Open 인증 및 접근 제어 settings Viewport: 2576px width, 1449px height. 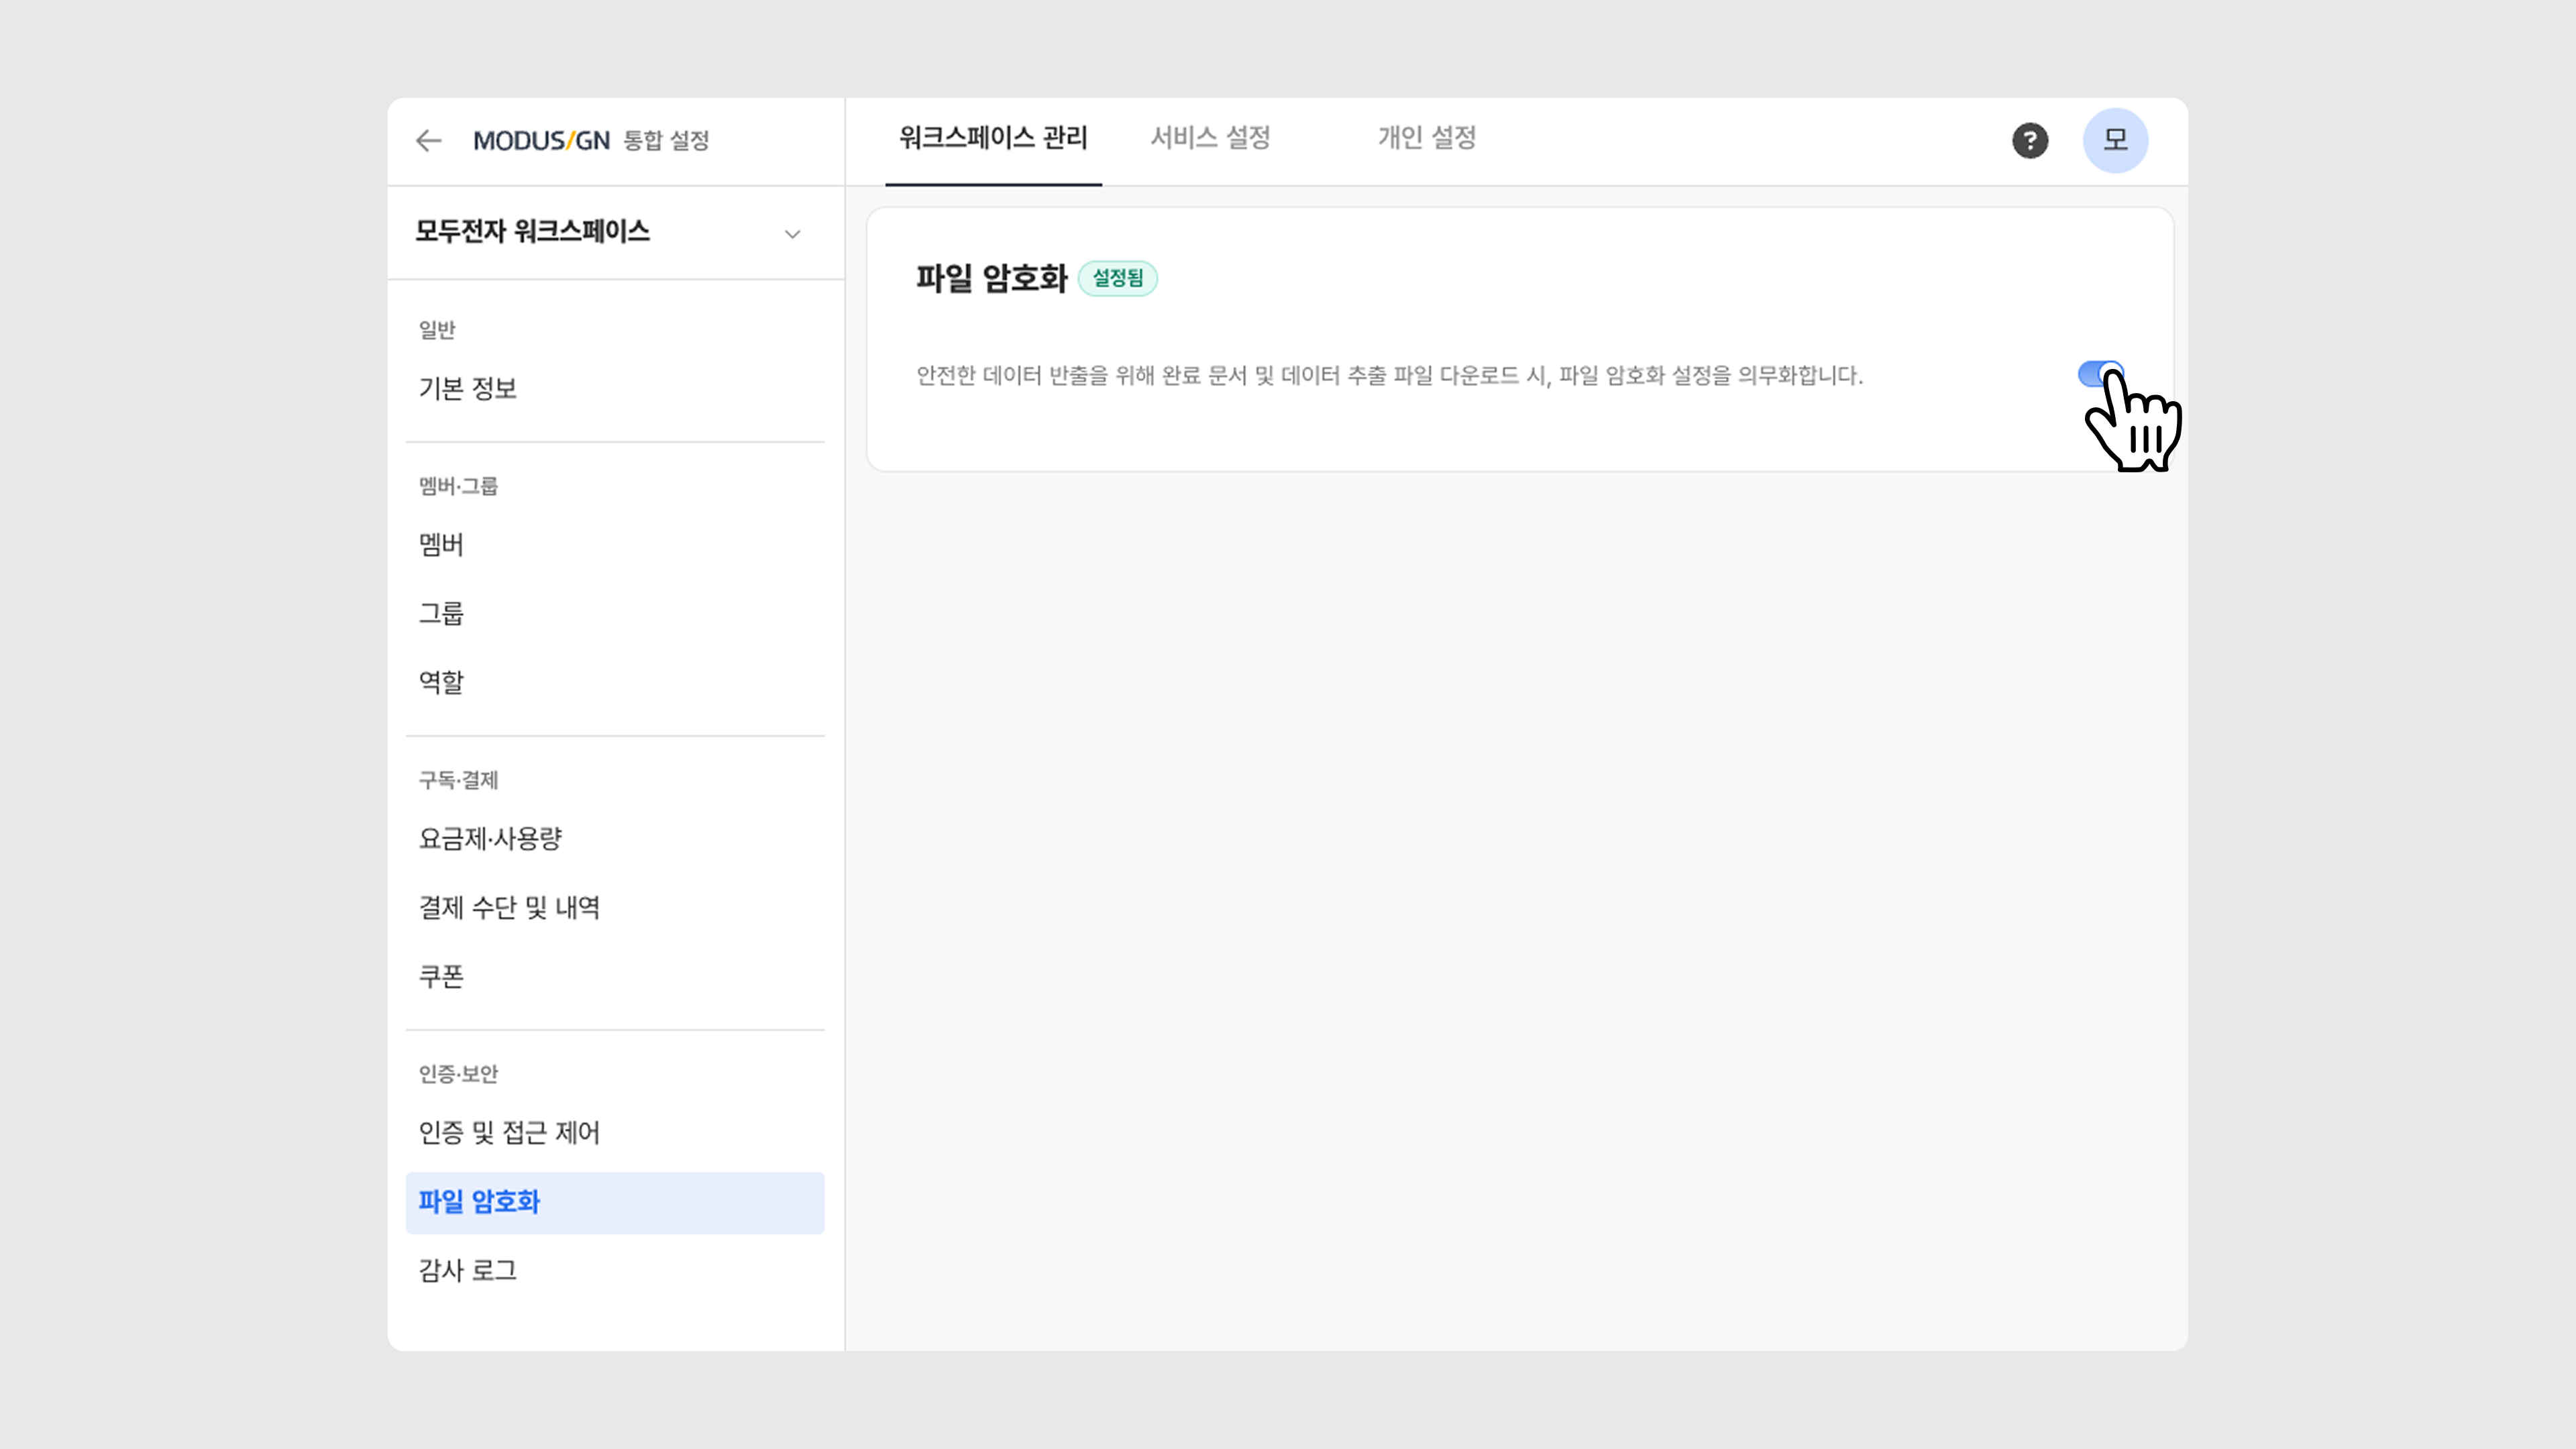pyautogui.click(x=509, y=1133)
